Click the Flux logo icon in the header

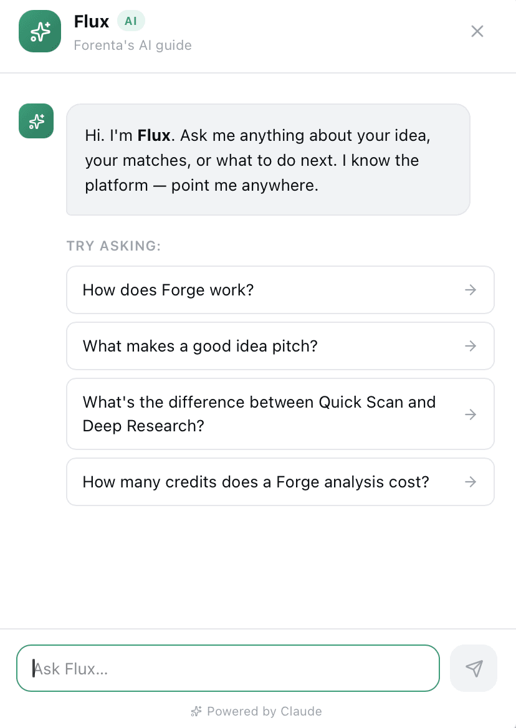tap(39, 31)
